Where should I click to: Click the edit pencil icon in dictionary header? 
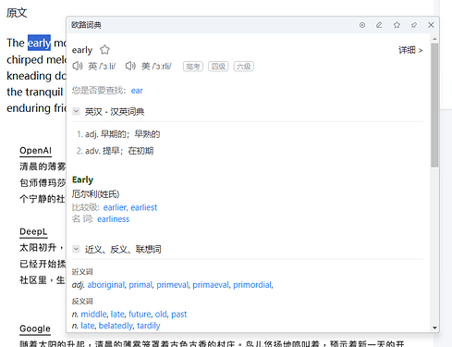pyautogui.click(x=379, y=25)
